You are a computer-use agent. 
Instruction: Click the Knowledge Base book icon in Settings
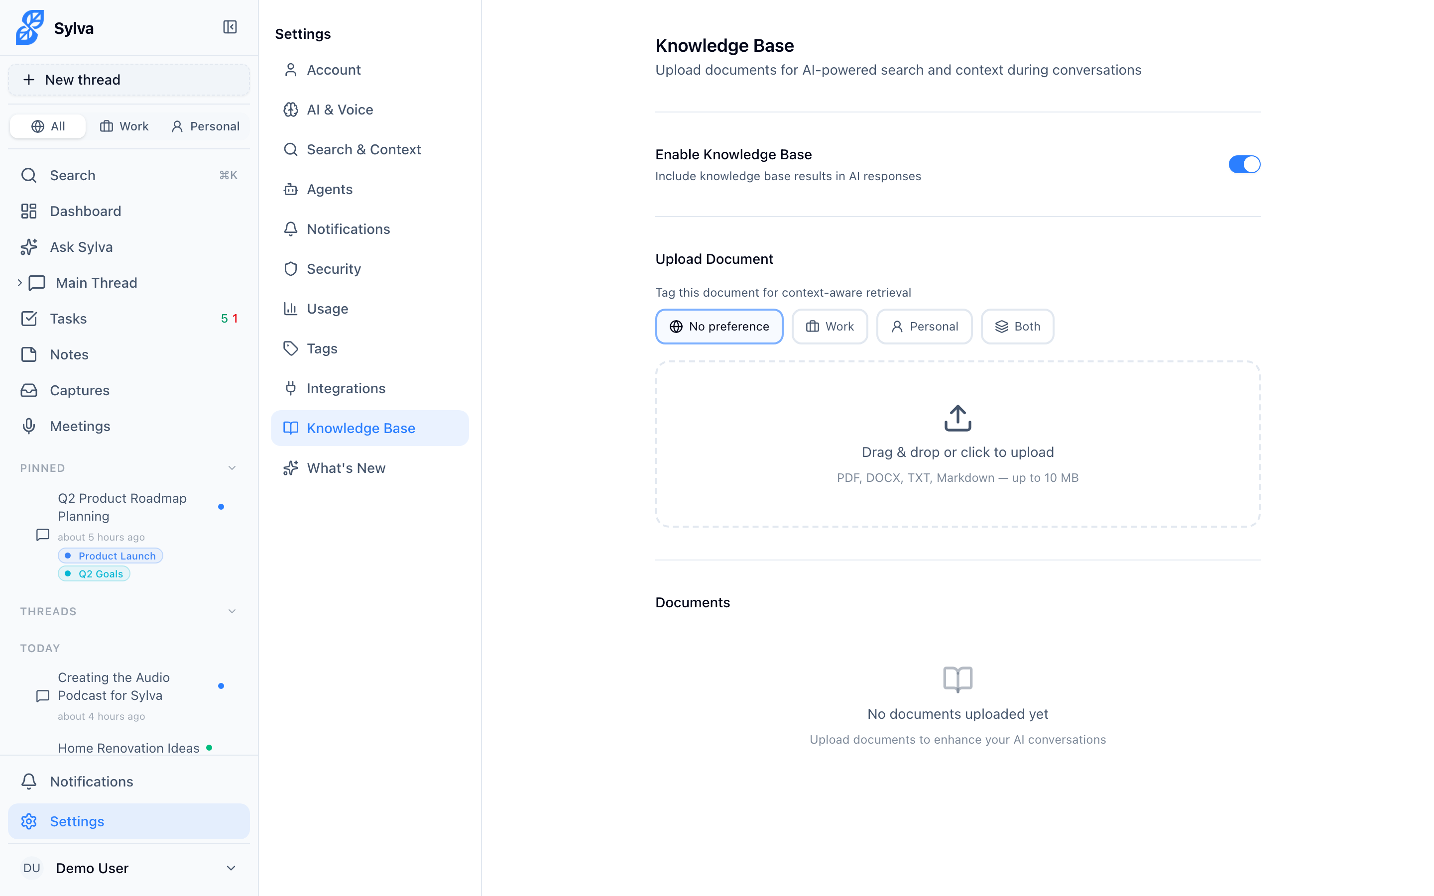290,428
